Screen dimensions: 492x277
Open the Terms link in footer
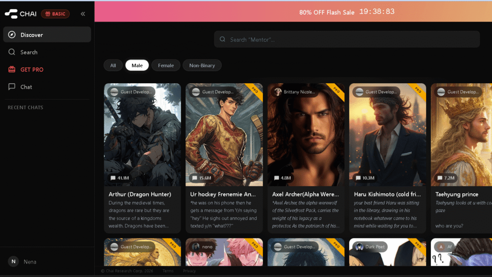pyautogui.click(x=168, y=271)
